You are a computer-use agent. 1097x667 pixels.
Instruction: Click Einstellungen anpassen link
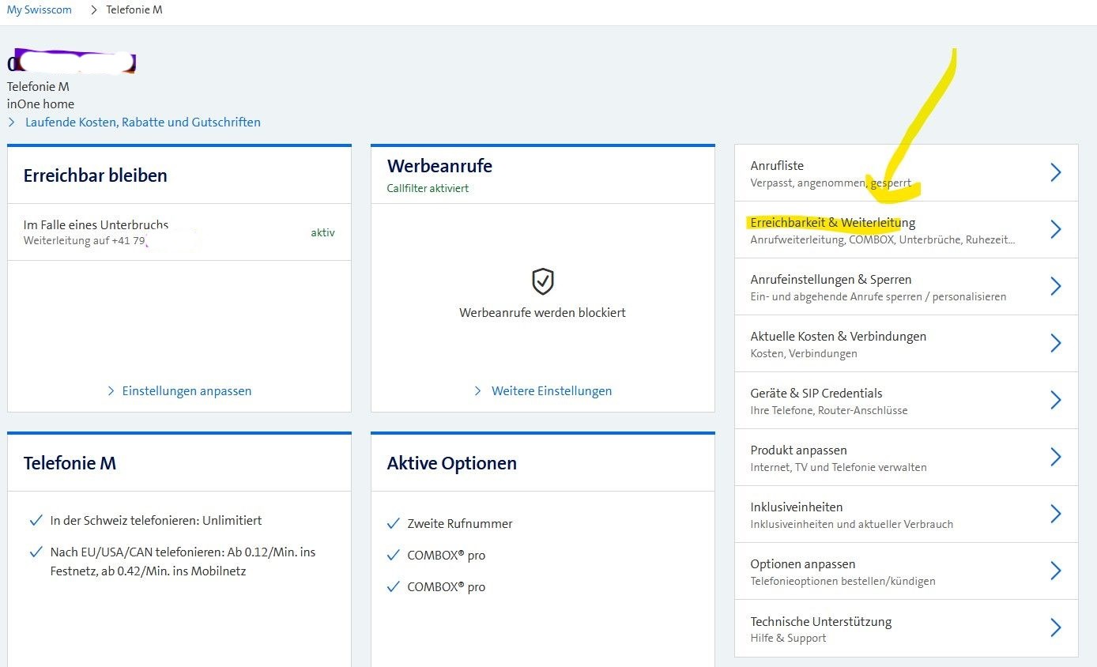click(x=187, y=391)
